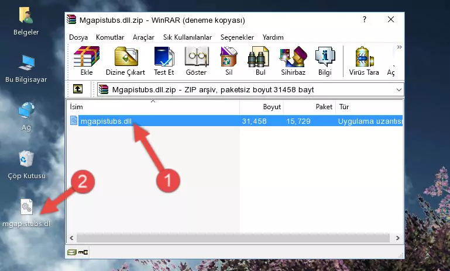Select the Belgeler desktop icon
450x271 pixels.
(x=26, y=22)
